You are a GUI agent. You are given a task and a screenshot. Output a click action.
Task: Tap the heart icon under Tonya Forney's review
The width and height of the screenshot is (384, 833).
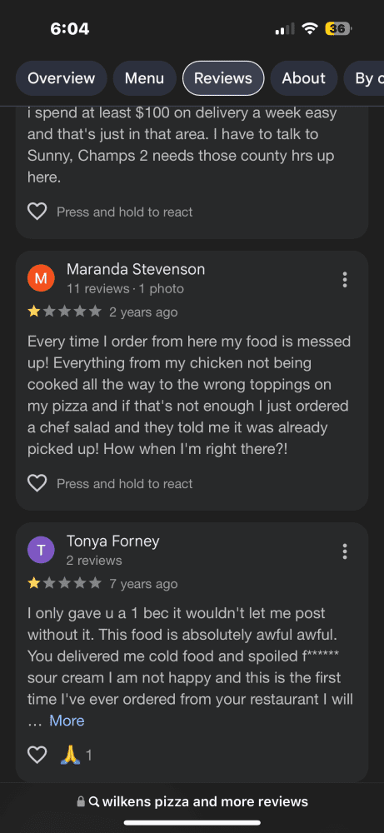coord(37,755)
